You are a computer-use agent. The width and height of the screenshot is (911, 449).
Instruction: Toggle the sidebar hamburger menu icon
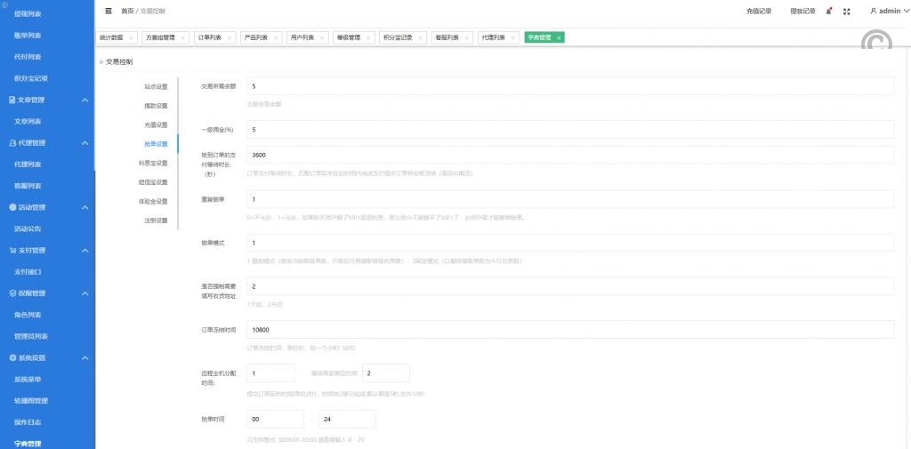(109, 11)
